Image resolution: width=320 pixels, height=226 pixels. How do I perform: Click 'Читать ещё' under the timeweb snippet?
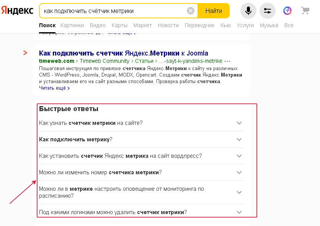[x=54, y=88]
